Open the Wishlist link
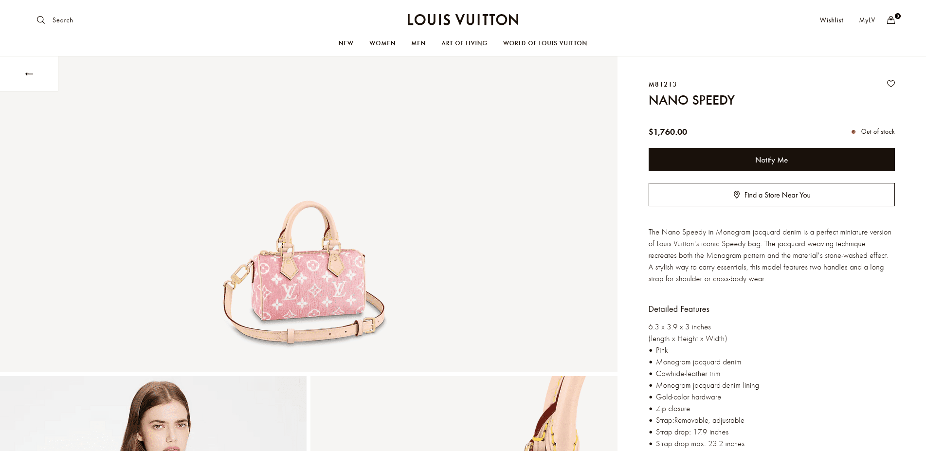The image size is (926, 451). [831, 20]
